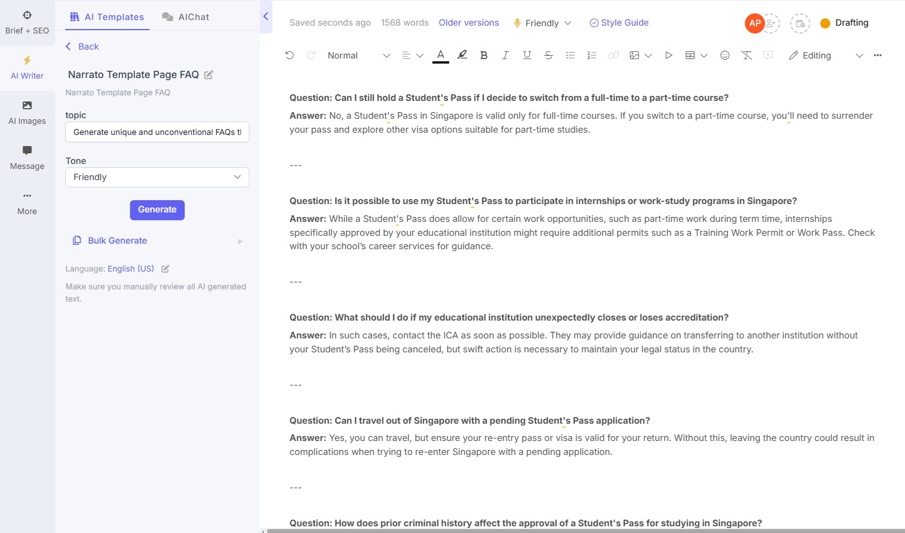Click the topic input field
This screenshot has width=905, height=533.
[x=157, y=132]
